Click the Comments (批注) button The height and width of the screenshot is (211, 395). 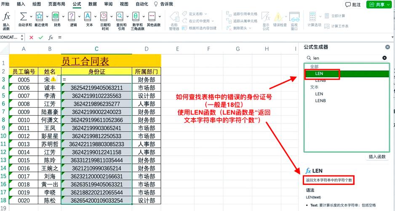353,5
